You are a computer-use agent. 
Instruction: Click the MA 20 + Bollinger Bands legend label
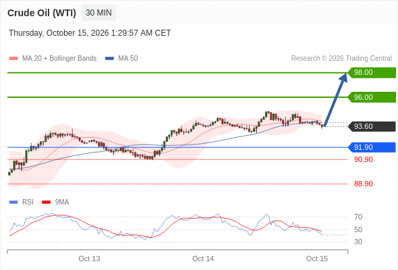pos(59,59)
